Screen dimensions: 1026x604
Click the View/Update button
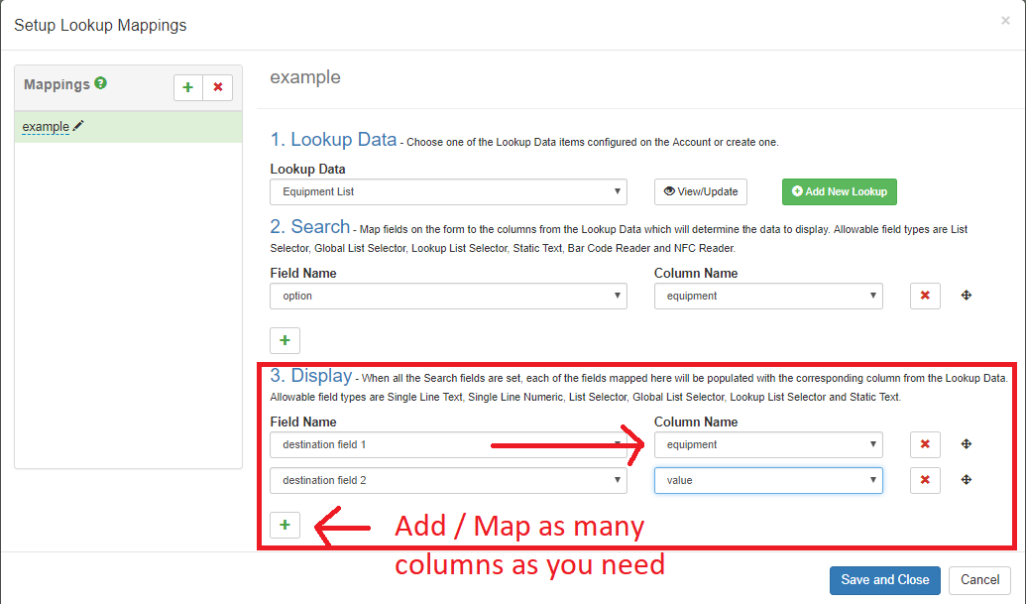point(702,191)
